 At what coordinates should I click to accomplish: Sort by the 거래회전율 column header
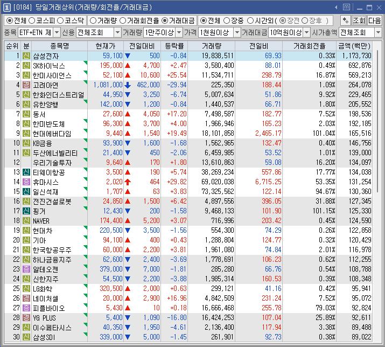pos(309,46)
